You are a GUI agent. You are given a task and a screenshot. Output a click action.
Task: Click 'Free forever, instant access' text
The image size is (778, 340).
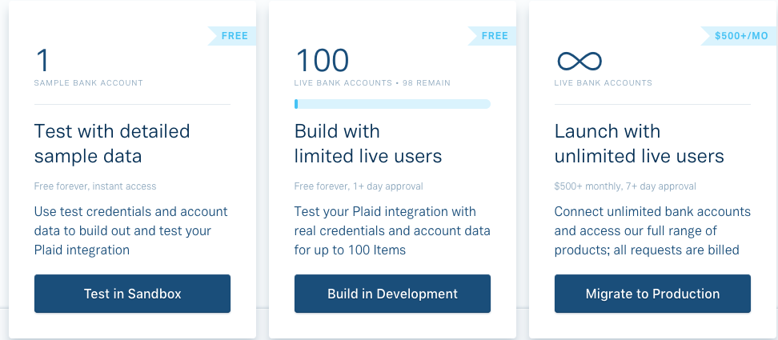coord(95,186)
